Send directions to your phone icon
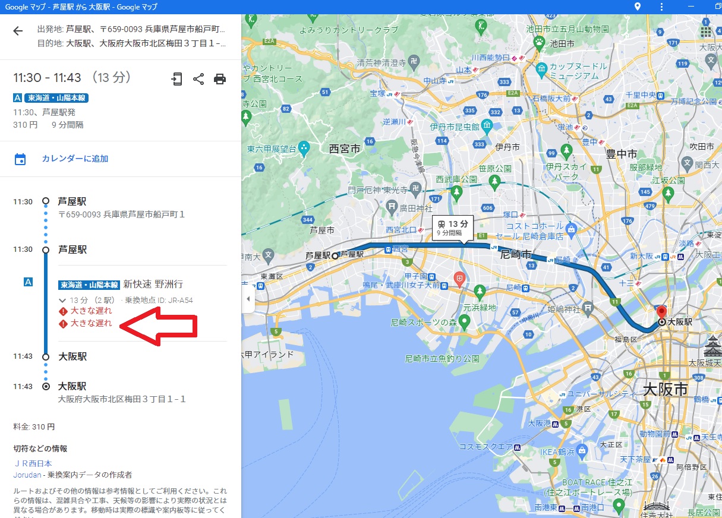This screenshot has width=722, height=518. [x=177, y=79]
